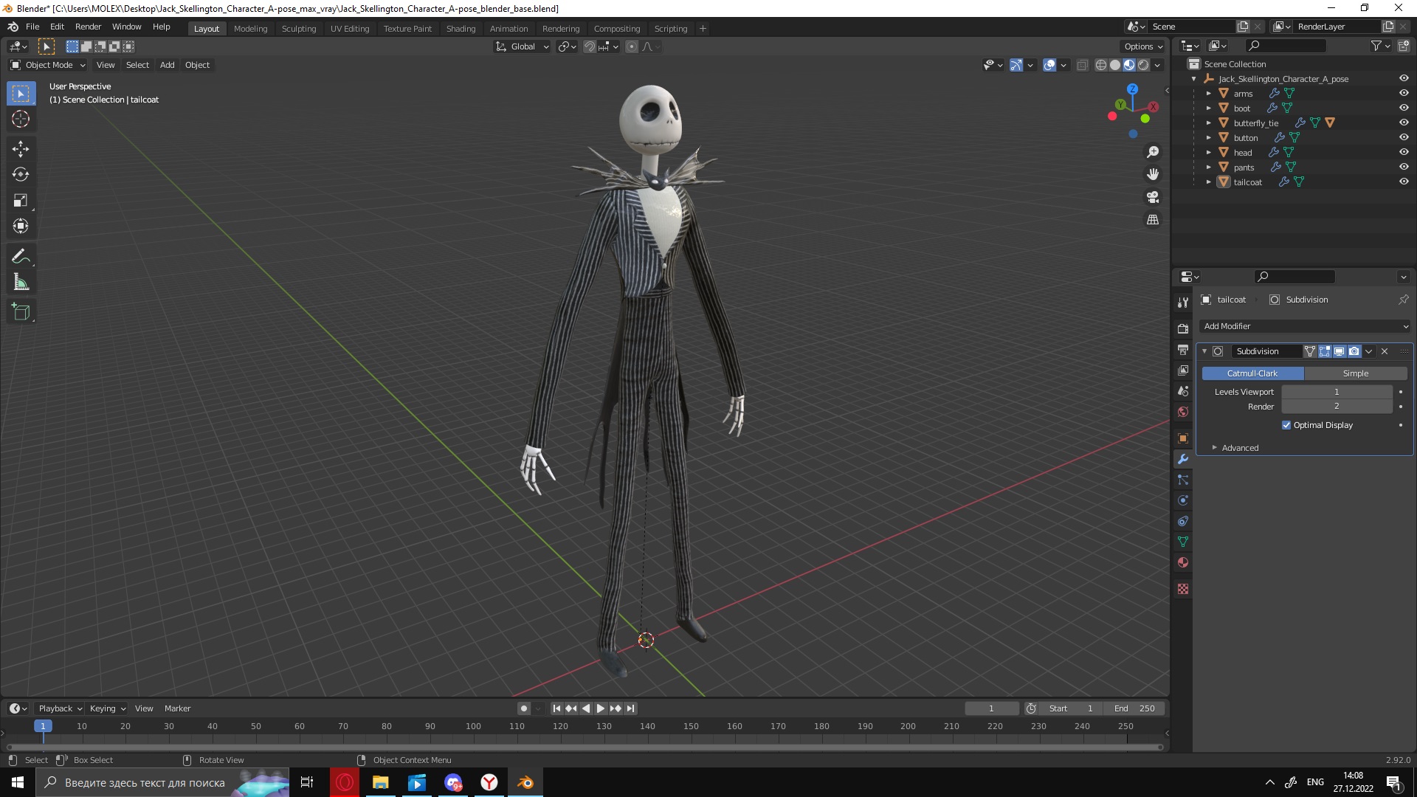Click the Levels Viewport value field

tap(1337, 392)
